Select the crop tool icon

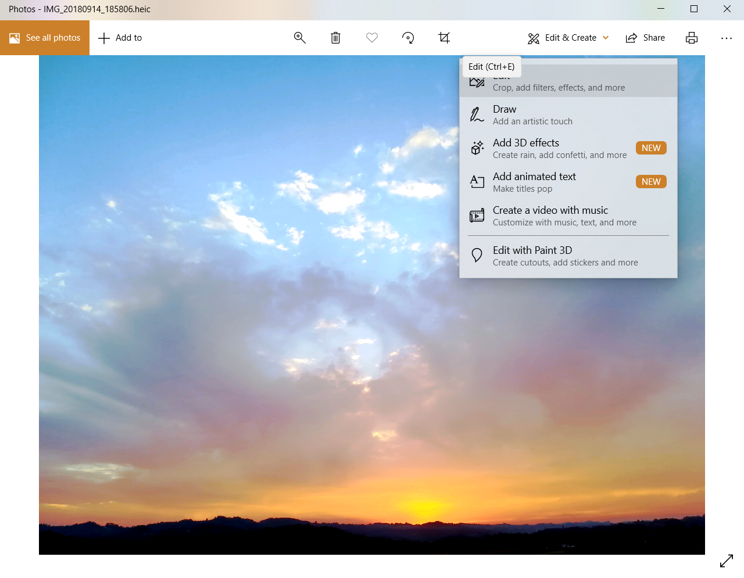click(444, 38)
